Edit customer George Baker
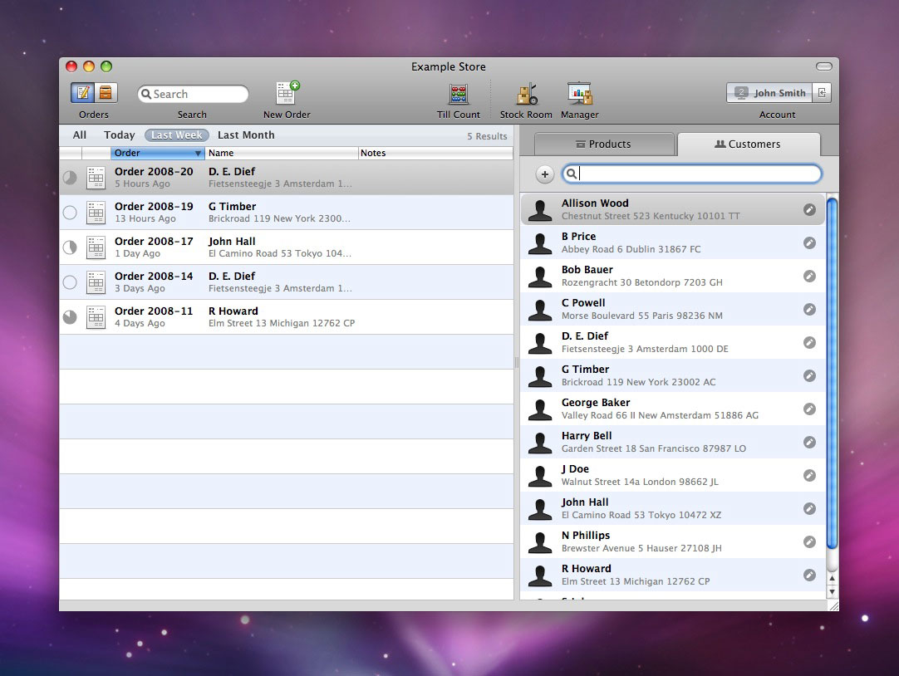The width and height of the screenshot is (899, 676). (x=809, y=409)
